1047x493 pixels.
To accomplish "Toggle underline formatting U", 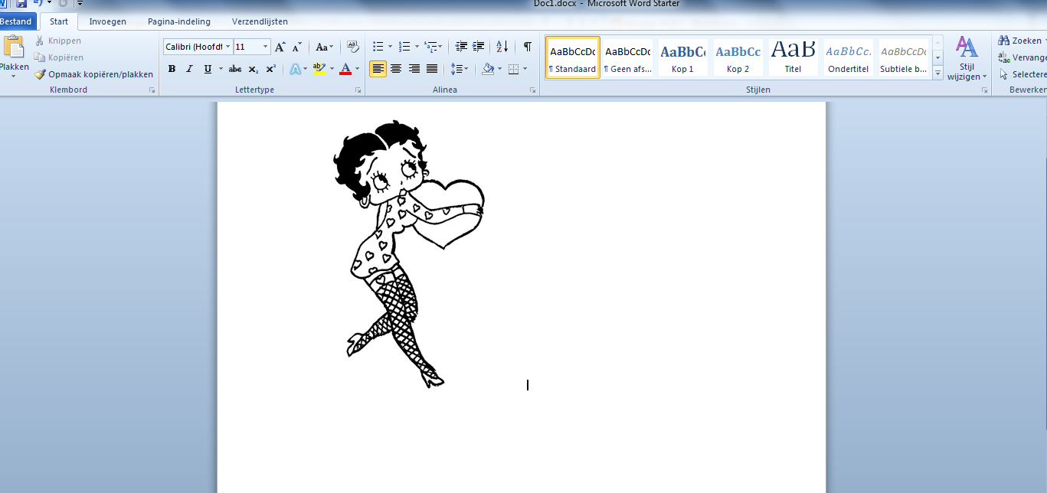I will click(x=208, y=69).
